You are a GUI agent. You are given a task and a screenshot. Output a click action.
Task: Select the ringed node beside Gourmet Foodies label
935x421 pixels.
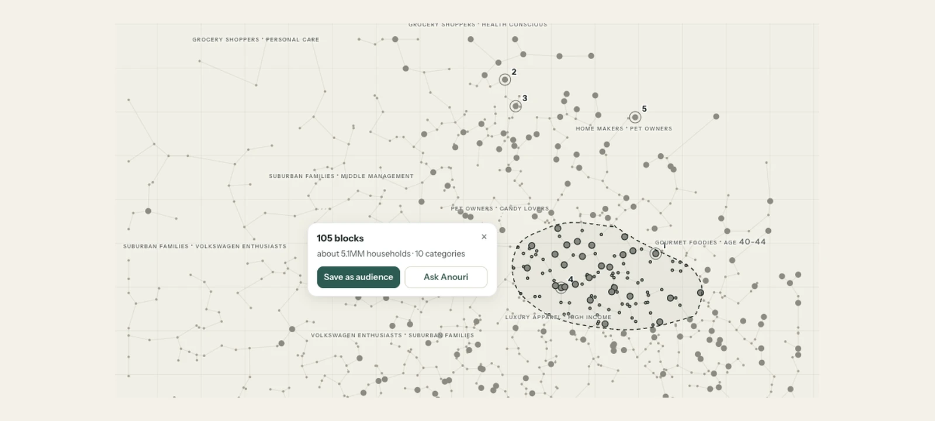pos(656,254)
